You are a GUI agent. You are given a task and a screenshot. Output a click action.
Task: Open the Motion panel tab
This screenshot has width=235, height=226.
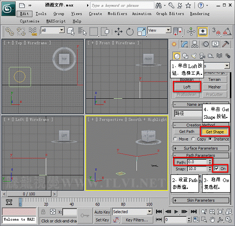click(206, 44)
